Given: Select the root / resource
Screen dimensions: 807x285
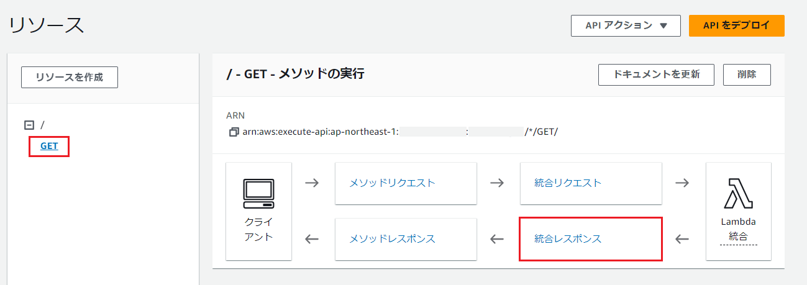Looking at the screenshot, I should point(42,125).
